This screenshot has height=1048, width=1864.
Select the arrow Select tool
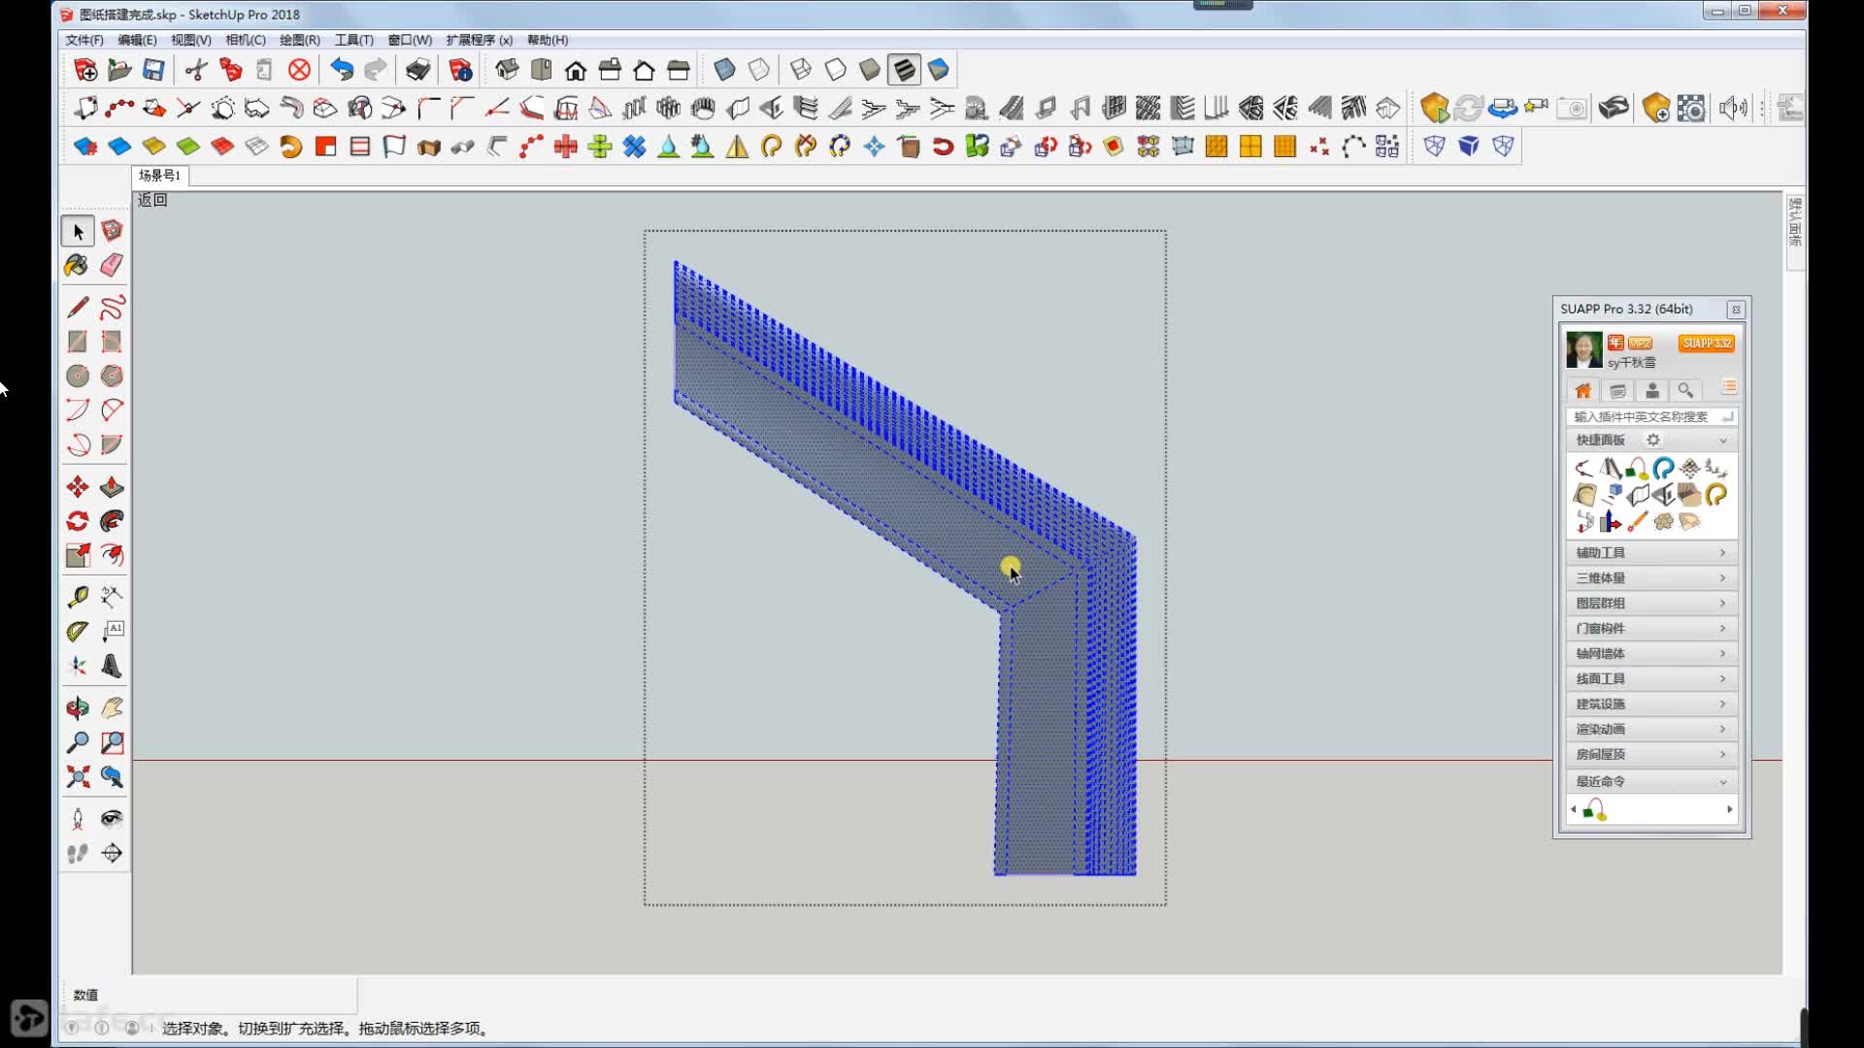coord(79,231)
